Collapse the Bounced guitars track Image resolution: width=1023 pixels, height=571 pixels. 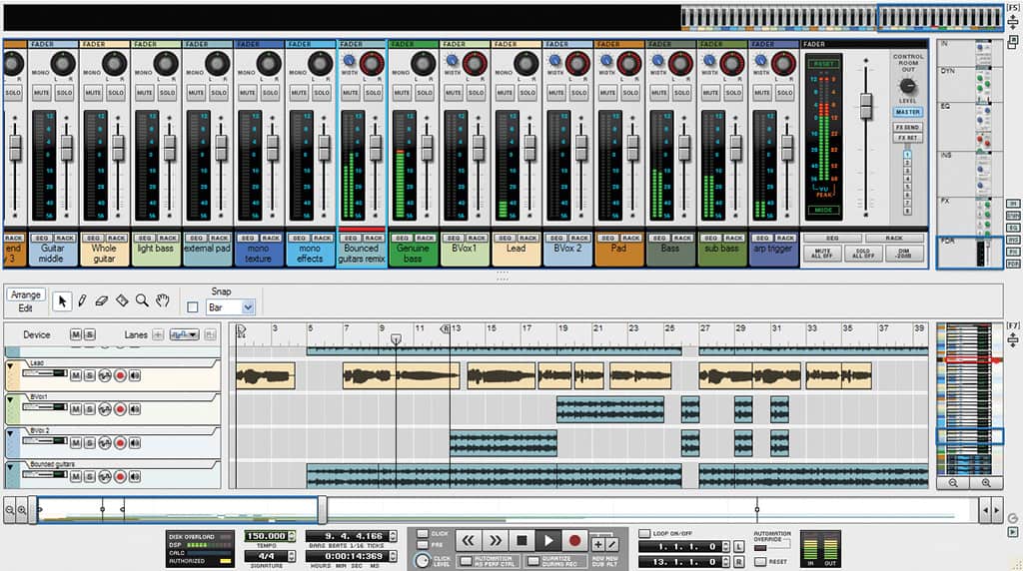10,467
